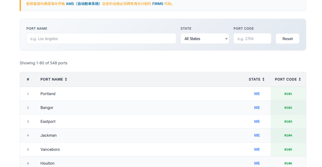Image resolution: width=322 pixels, height=167 pixels.
Task: Select the Bangor port name
Action: [47, 108]
